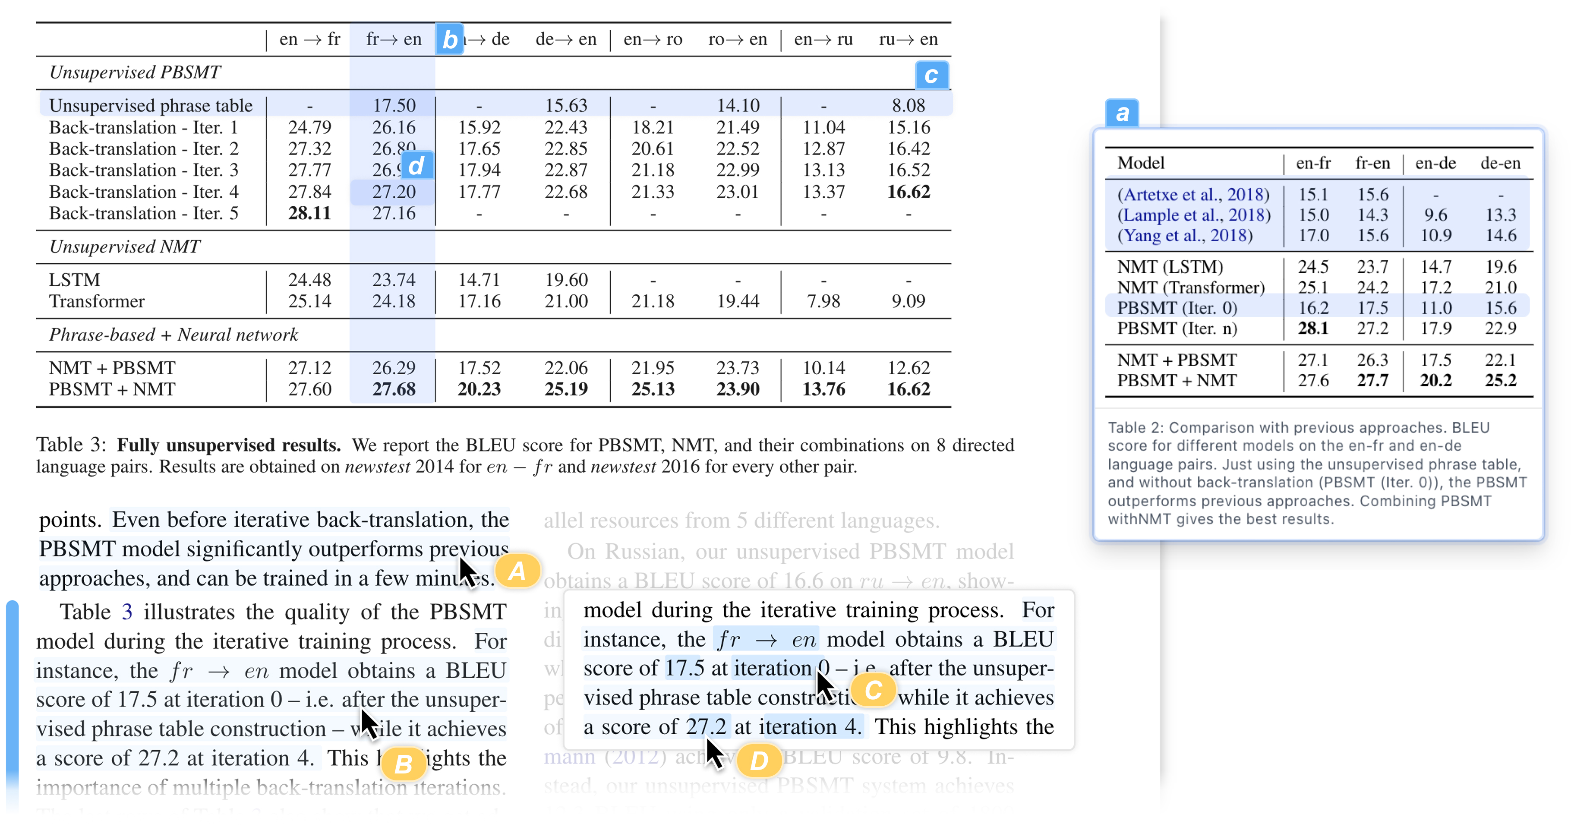Click the yellow 'A' marker badge

click(517, 571)
